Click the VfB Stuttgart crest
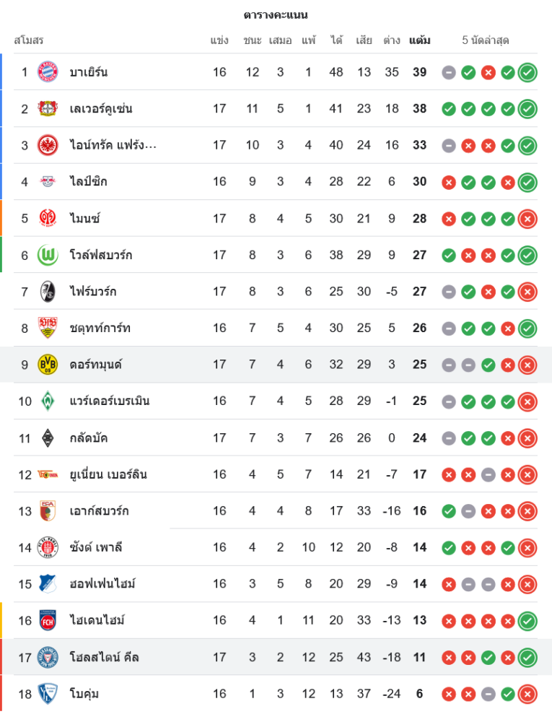This screenshot has width=552, height=722. tap(48, 328)
